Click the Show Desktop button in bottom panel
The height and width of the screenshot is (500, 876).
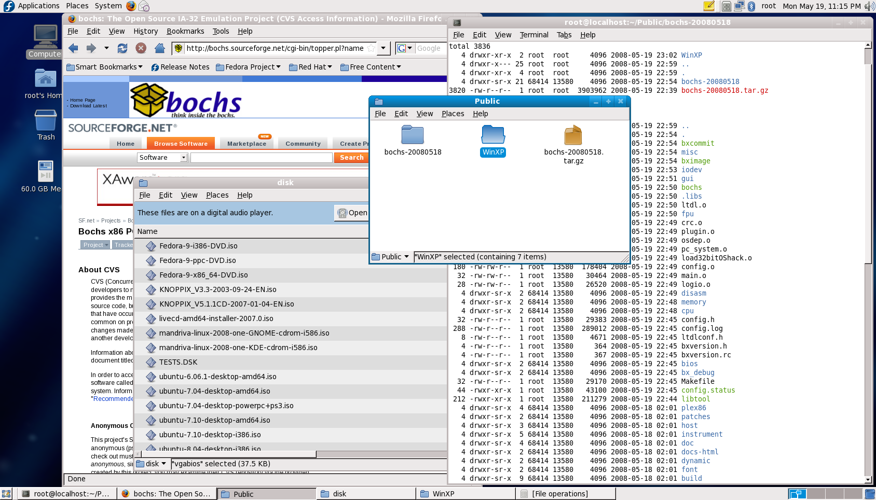pos(6,494)
